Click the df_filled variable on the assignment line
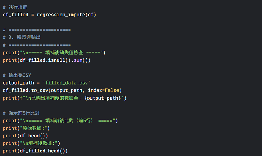Image resolution: width=262 pixels, height=156 pixels. pyautogui.click(x=16, y=15)
